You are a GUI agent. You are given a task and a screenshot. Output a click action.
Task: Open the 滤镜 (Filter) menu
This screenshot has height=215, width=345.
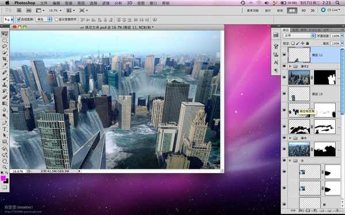click(106, 3)
